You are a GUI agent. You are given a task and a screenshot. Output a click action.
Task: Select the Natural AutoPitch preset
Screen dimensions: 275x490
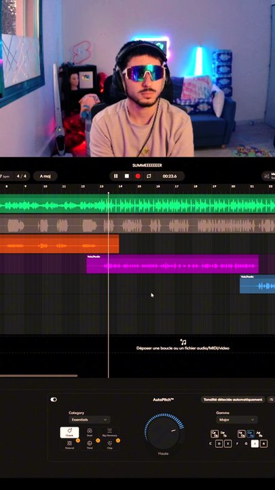[69, 444]
